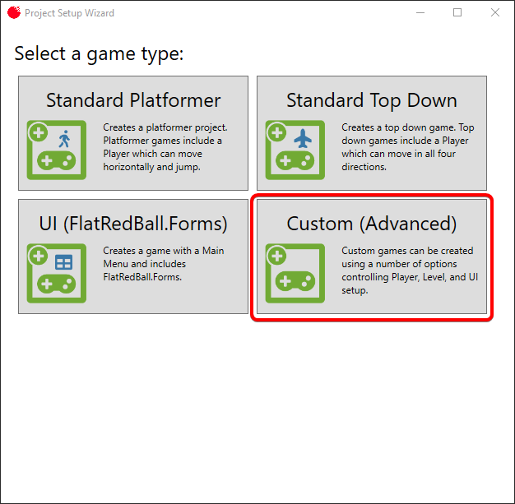Screen dimensions: 515x504
Task: Minimize the Project Setup Wizard window
Action: [x=420, y=13]
